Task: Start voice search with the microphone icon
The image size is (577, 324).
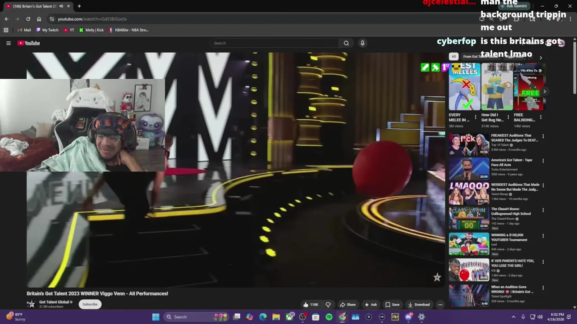Action: (362, 43)
